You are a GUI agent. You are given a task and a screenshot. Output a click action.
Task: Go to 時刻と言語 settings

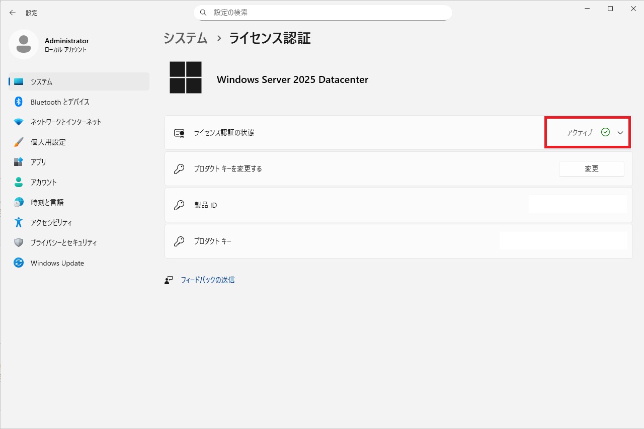point(79,202)
